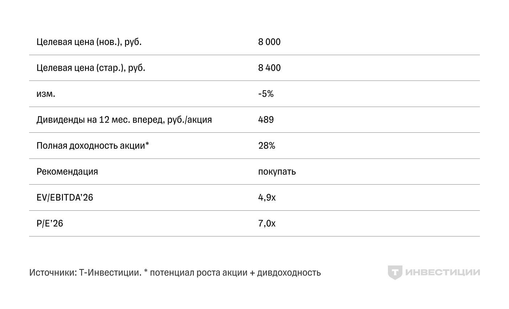509x309 pixels.
Task: Click the ИНВЕСТИЦИИ brand wordmark
Action: coord(442,272)
